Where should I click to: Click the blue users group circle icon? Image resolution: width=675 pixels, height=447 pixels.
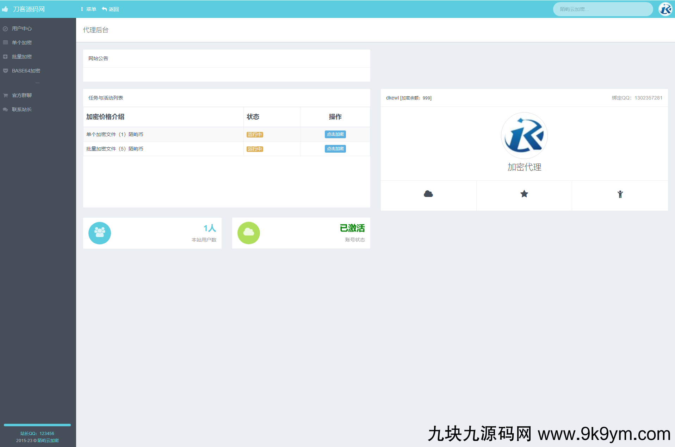coord(100,233)
